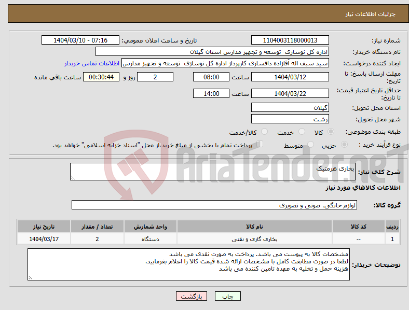Click the need date cell 1404/03/17
409x310 pixels.
pos(44,239)
